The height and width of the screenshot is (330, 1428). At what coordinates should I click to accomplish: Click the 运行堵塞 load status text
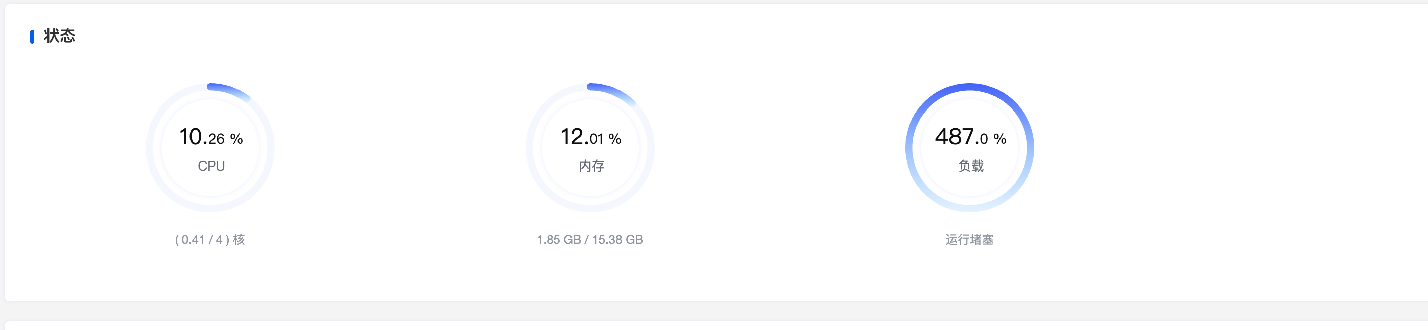(970, 240)
